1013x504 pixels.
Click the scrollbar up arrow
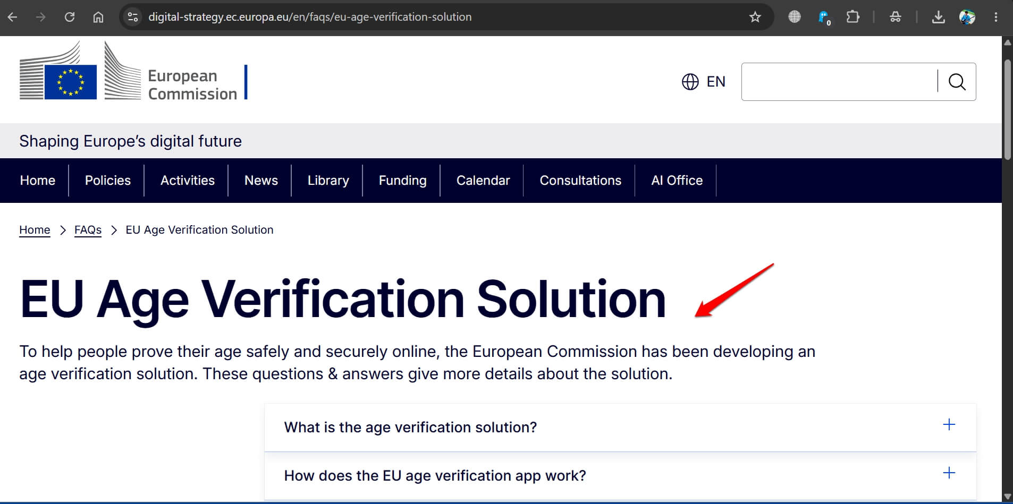(x=1007, y=42)
